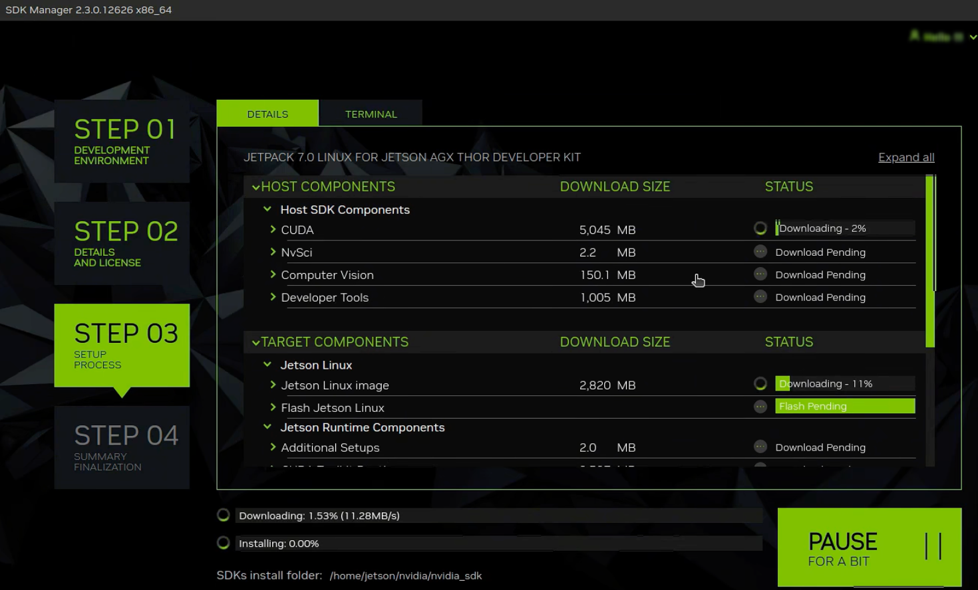Click the user account icon
The width and height of the screenshot is (978, 590).
[x=915, y=35]
